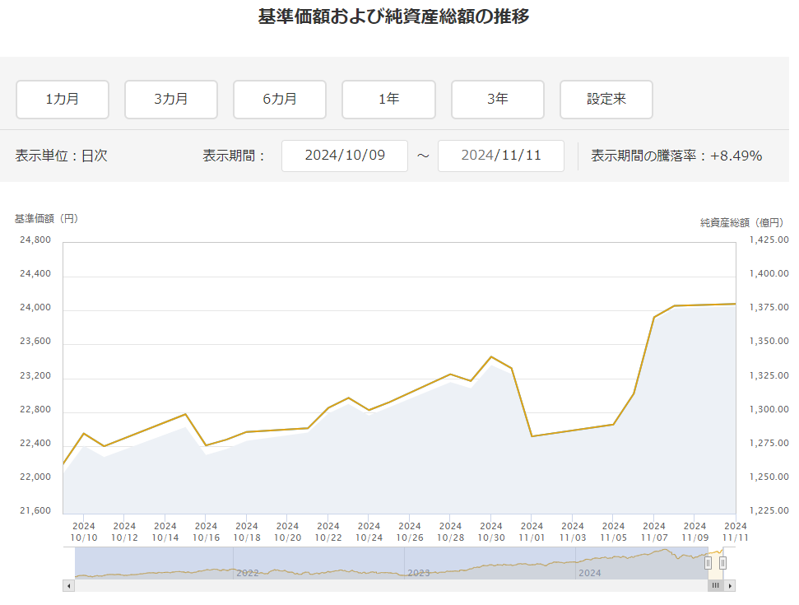Click the 2024 11/01 x-axis label
799x605 pixels.
[x=532, y=532]
